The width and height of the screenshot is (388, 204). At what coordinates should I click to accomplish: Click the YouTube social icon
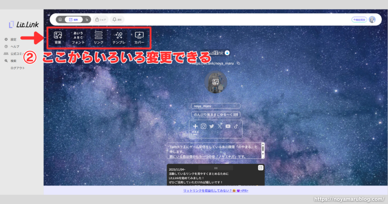point(228,126)
